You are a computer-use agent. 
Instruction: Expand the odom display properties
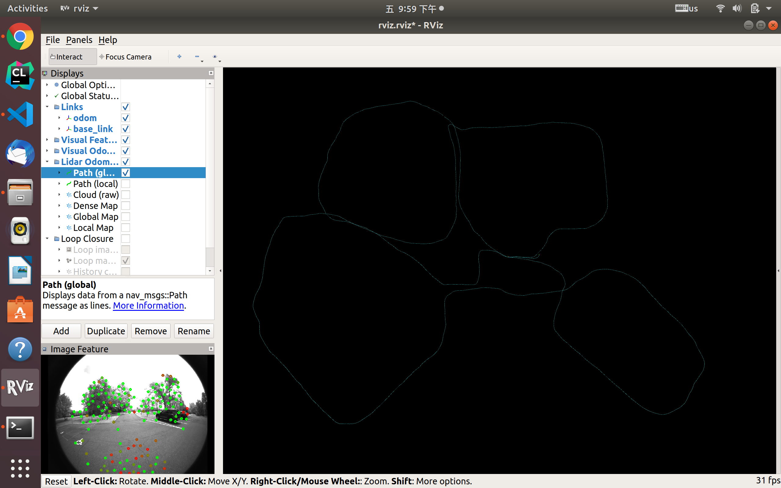click(59, 118)
